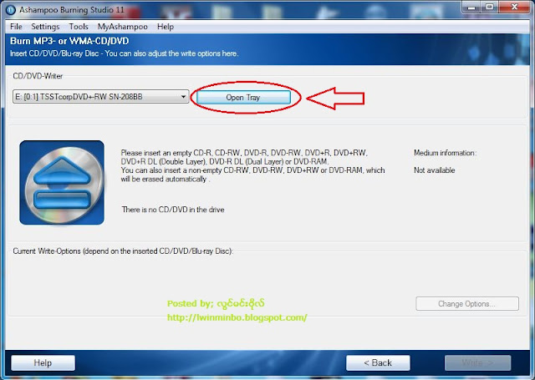
Task: Open the Settings menu
Action: (45, 27)
